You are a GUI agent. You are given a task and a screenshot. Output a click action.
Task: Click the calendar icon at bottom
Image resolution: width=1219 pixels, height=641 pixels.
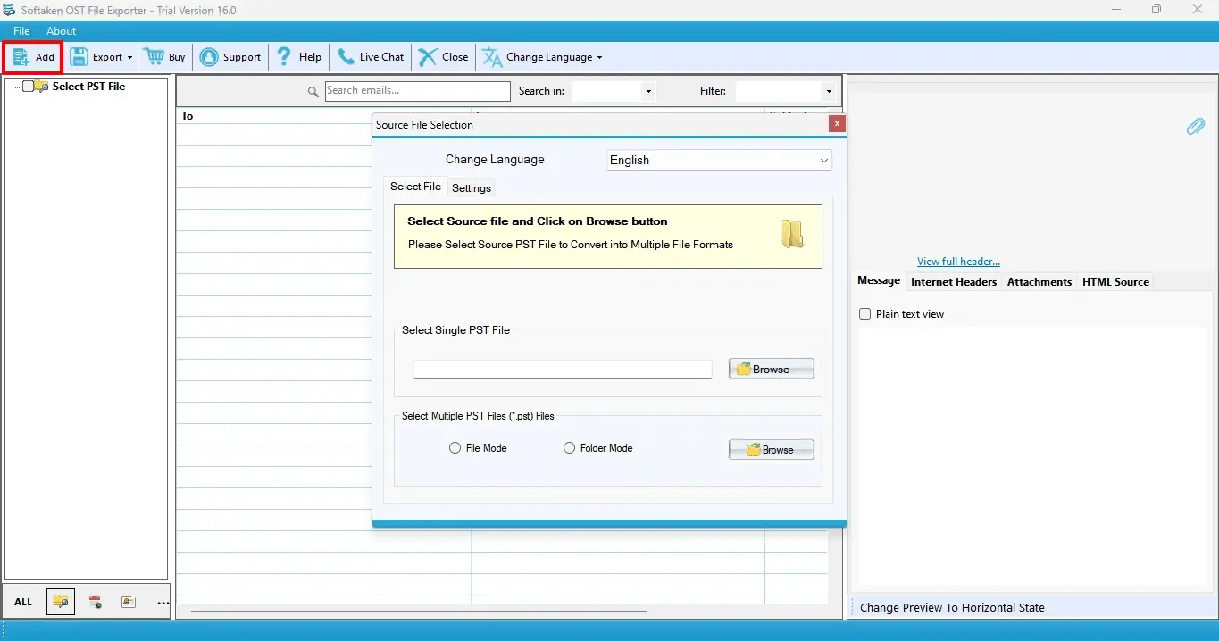point(95,602)
